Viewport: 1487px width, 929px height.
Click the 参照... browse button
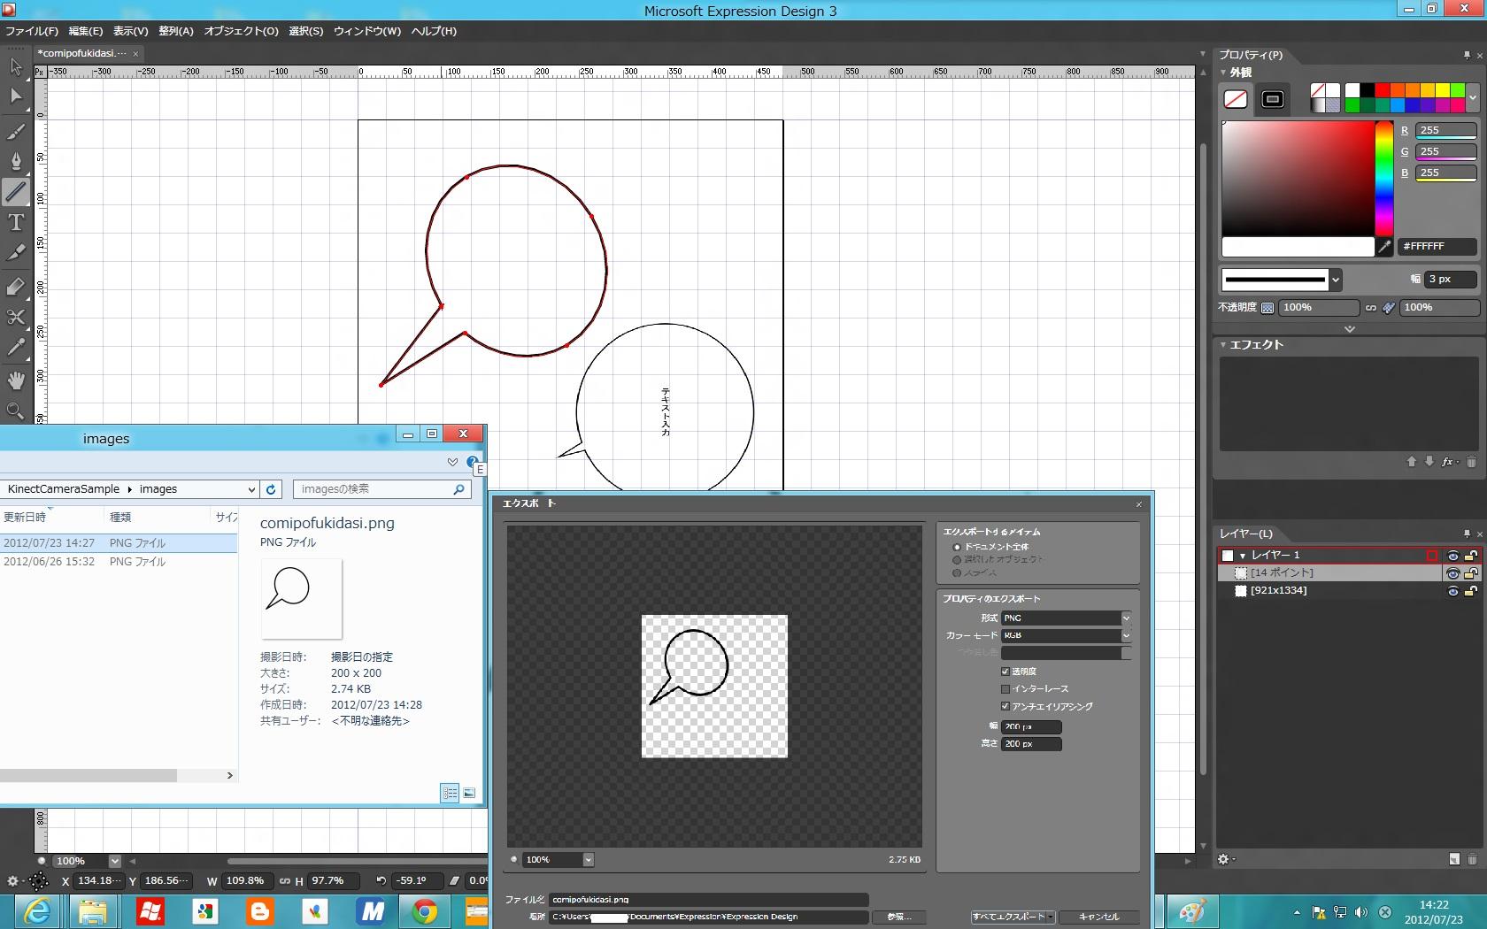click(898, 917)
